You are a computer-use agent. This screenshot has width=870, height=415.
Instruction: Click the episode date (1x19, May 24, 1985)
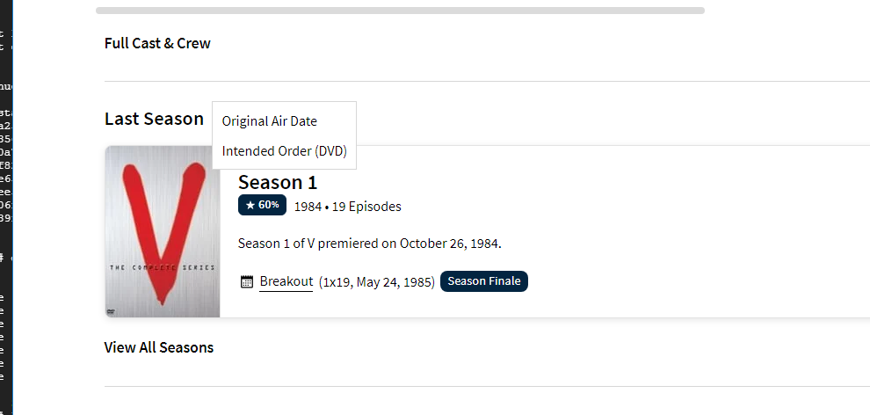click(376, 282)
